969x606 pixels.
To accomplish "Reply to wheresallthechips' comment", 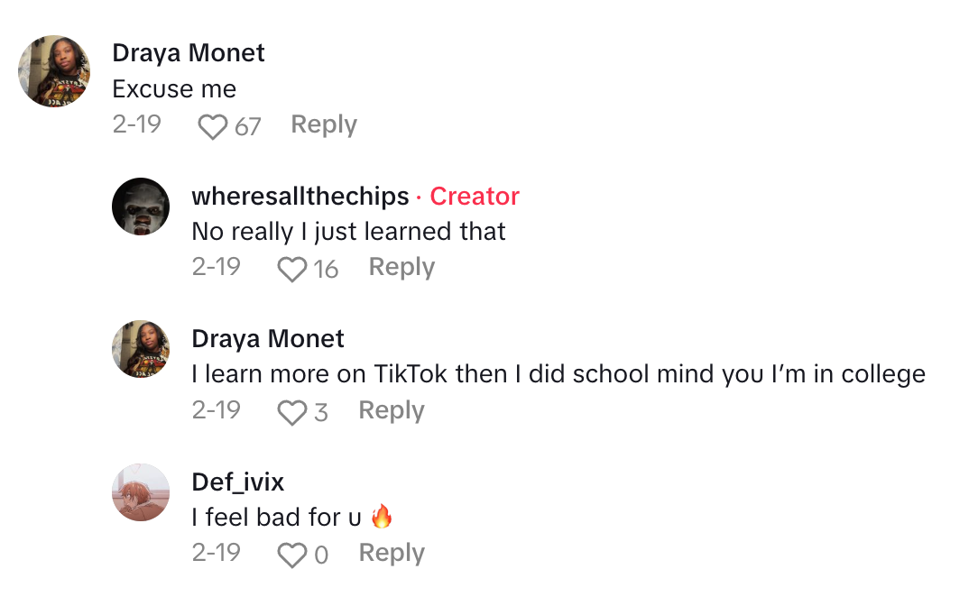I will coord(401,267).
